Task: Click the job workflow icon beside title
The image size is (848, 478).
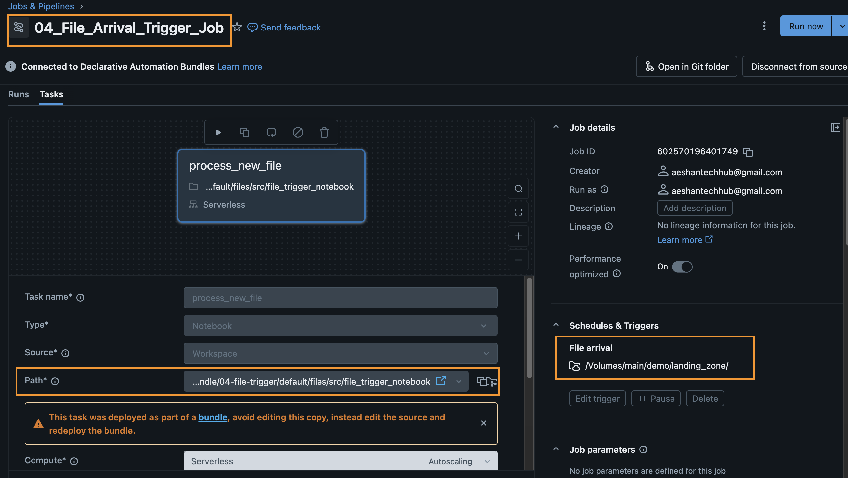Action: [19, 28]
